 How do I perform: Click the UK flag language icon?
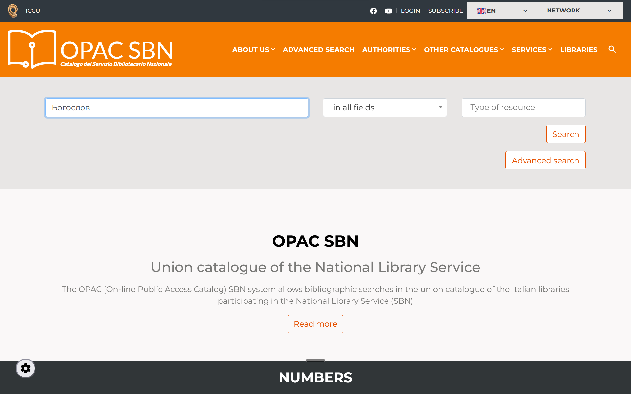pyautogui.click(x=481, y=11)
